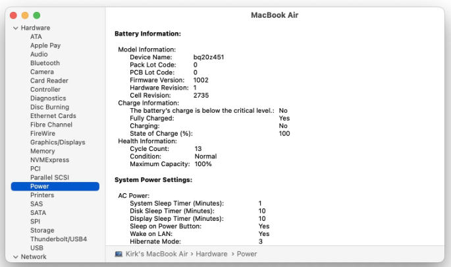Select SAS in the sidebar
451x267 pixels.
[36, 204]
